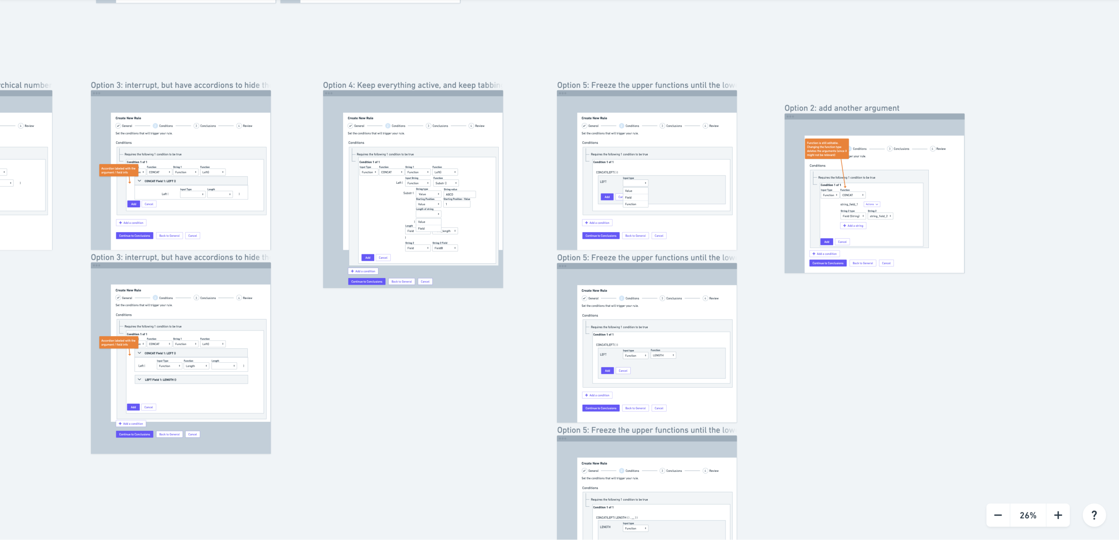The width and height of the screenshot is (1119, 540).
Task: Click the orange 'Function is still editable' annotation
Action: click(826, 149)
